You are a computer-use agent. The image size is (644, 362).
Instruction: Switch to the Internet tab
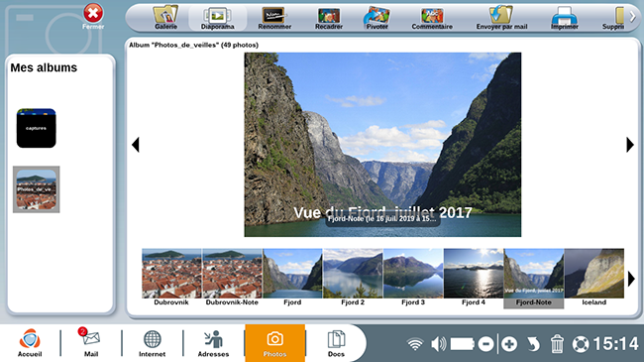(152, 343)
